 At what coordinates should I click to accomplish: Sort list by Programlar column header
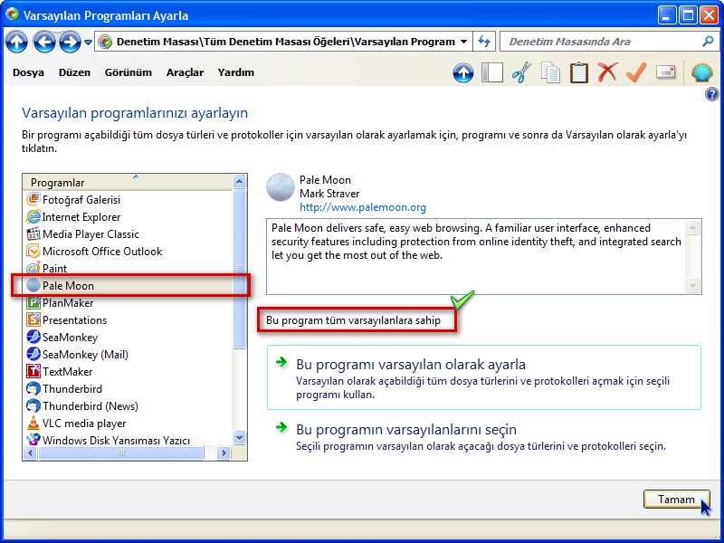[128, 183]
